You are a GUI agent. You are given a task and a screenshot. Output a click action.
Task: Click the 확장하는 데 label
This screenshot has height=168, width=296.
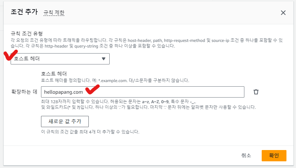coord(24,92)
